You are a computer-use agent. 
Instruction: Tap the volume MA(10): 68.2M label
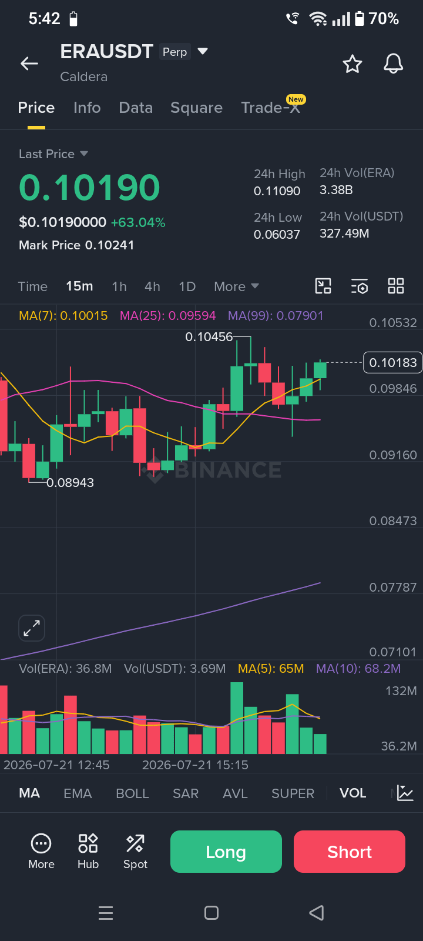(x=358, y=669)
